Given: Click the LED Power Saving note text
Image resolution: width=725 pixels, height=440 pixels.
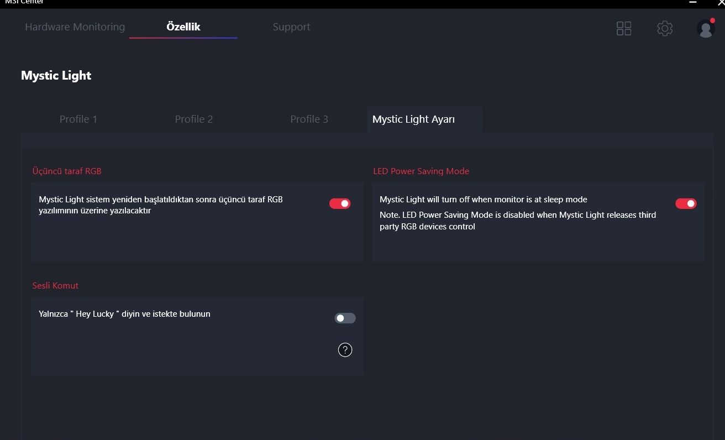Looking at the screenshot, I should (x=518, y=221).
